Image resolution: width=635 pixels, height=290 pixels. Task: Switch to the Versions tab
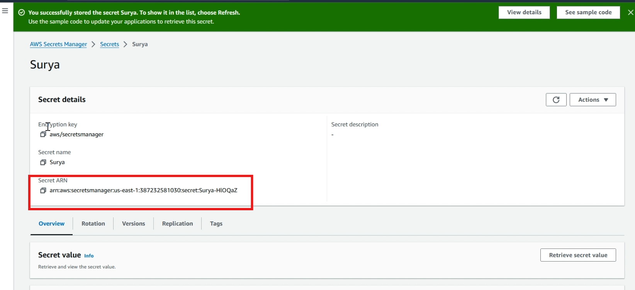point(134,224)
